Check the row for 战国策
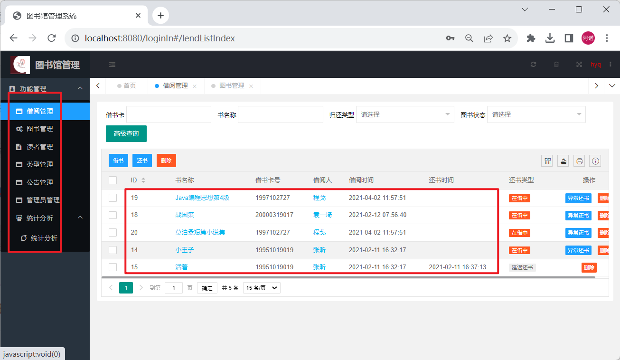This screenshot has width=620, height=360. click(x=113, y=215)
